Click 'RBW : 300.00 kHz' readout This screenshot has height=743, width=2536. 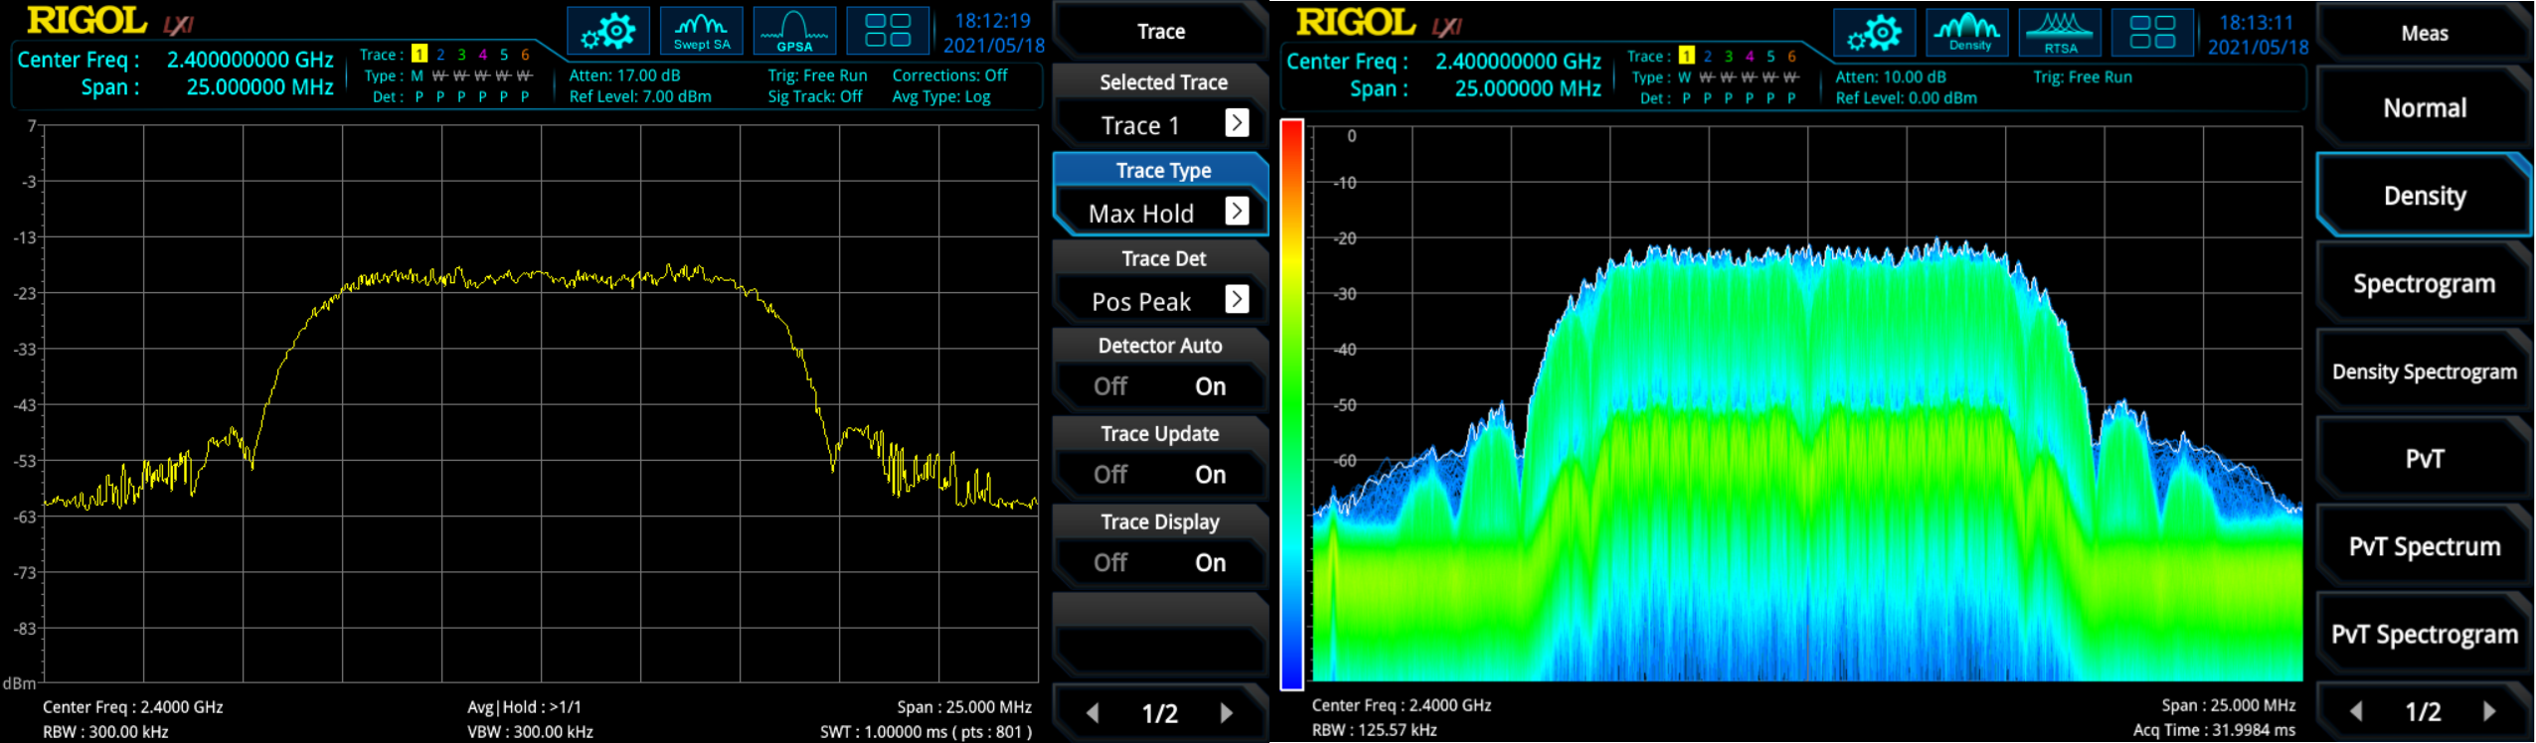click(105, 732)
